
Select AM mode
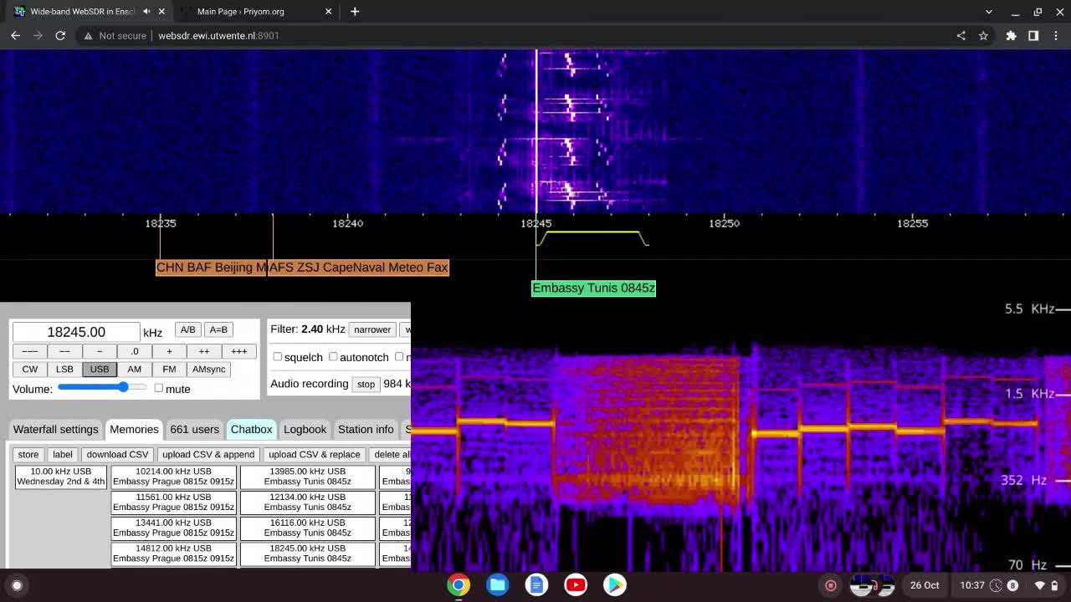pyautogui.click(x=134, y=369)
